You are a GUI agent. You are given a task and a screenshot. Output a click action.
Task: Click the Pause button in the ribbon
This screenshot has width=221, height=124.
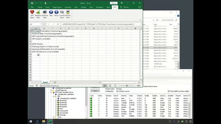[56, 12]
